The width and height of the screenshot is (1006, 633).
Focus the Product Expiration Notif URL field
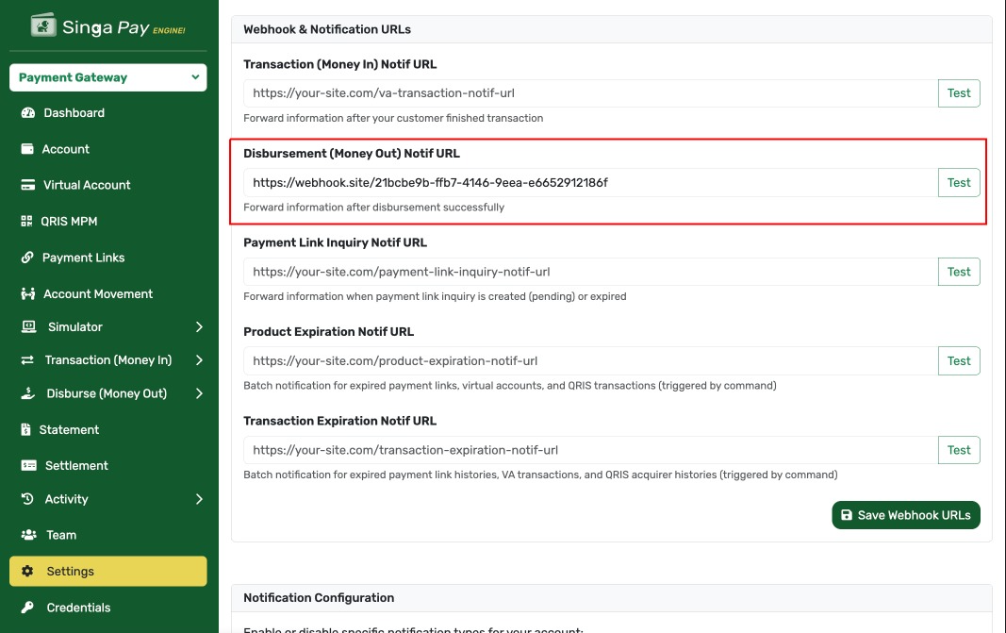click(590, 360)
